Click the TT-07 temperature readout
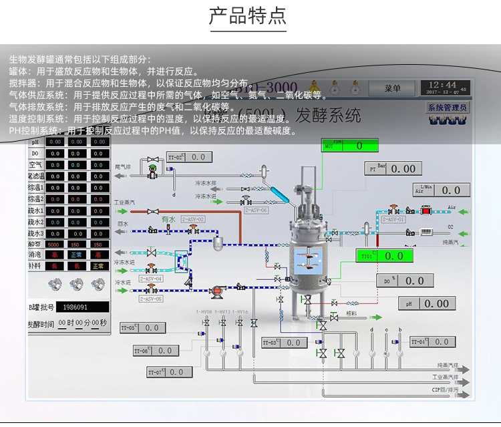Screen dimensions: 501x427 point(170,372)
